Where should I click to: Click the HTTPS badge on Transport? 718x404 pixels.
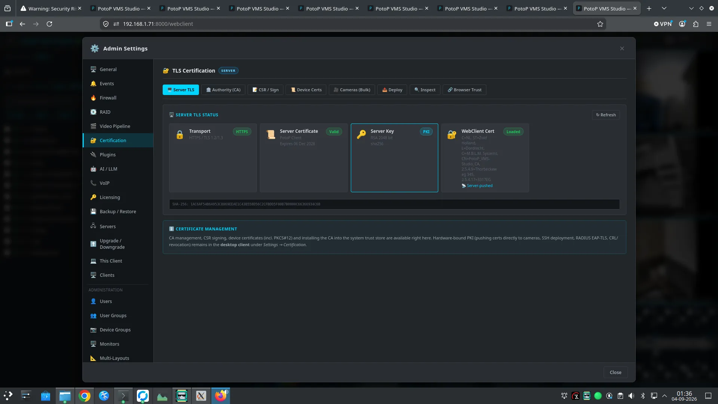pos(242,132)
